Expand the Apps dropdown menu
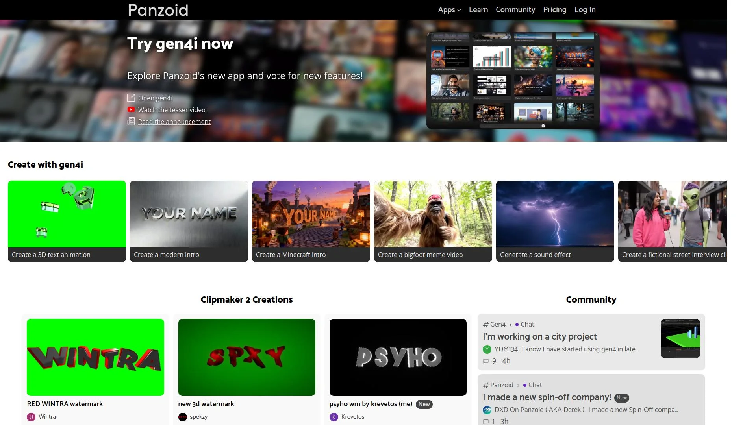 pos(449,10)
